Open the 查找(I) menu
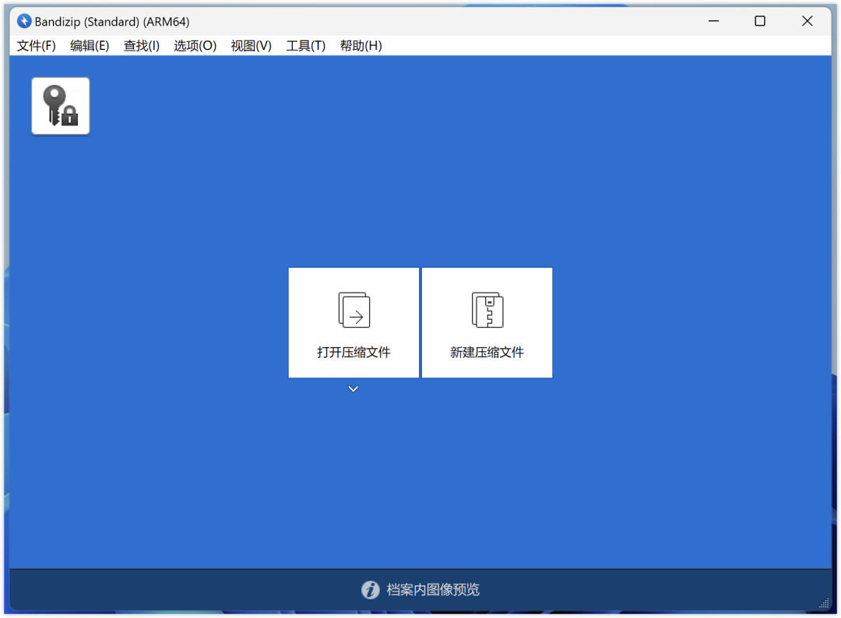 pos(142,46)
